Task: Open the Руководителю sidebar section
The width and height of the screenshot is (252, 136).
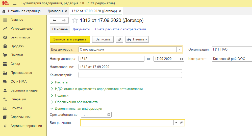Action: point(21,29)
